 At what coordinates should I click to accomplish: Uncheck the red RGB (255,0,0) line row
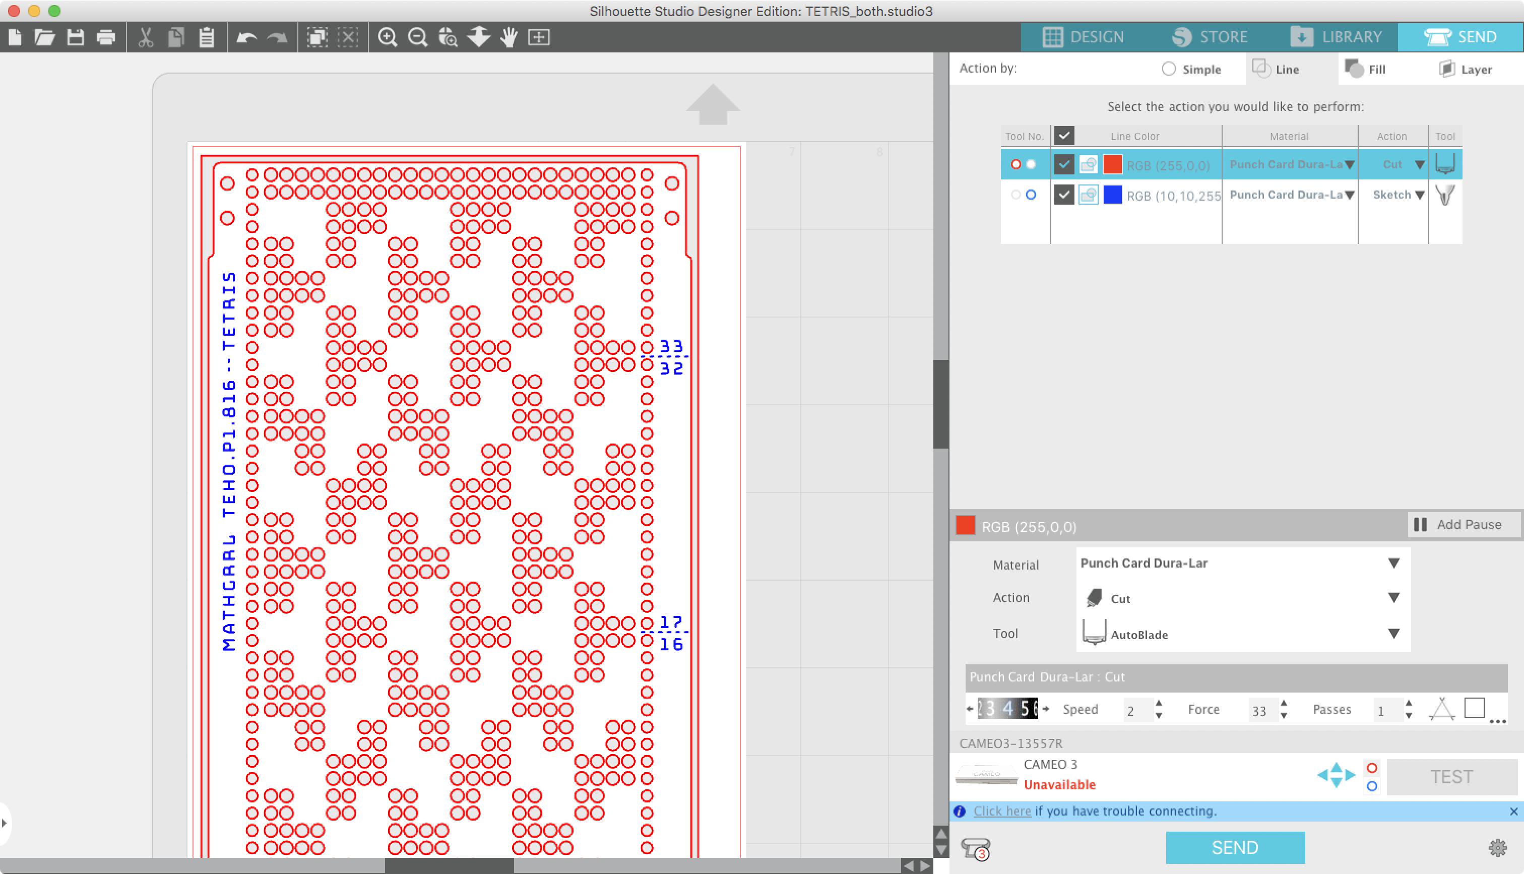click(x=1064, y=164)
